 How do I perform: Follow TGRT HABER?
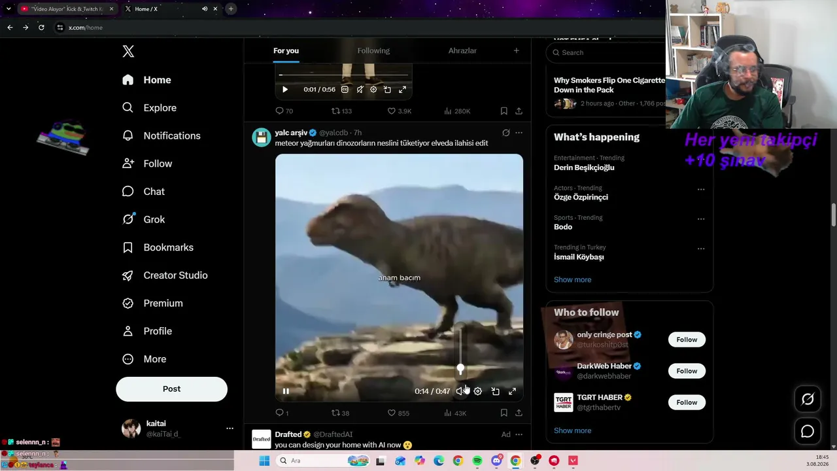687,402
